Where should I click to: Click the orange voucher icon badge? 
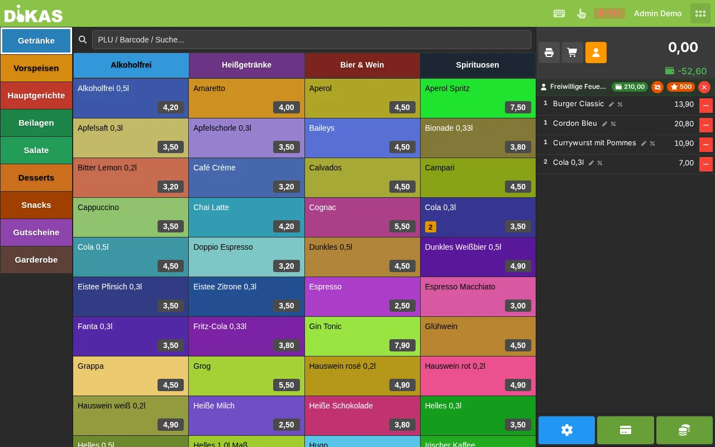pyautogui.click(x=657, y=87)
